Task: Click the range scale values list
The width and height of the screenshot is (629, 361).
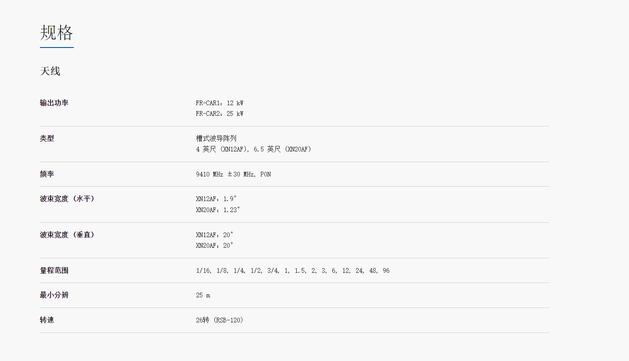Action: (293, 271)
